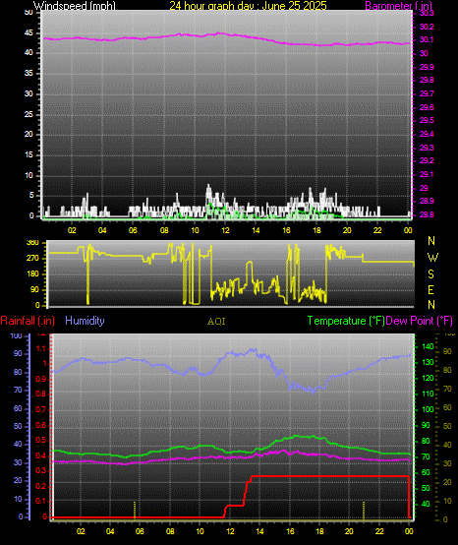Click the 16 hour label under windspeed graph
This screenshot has width=458, height=545.
tap(286, 230)
